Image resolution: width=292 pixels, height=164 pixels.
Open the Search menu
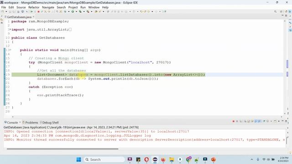coord(61,7)
